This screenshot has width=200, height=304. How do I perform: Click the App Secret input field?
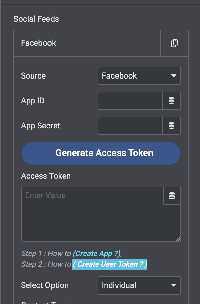(x=130, y=126)
